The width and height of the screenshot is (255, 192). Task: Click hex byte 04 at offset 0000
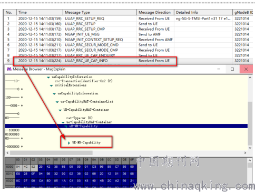[18, 167]
